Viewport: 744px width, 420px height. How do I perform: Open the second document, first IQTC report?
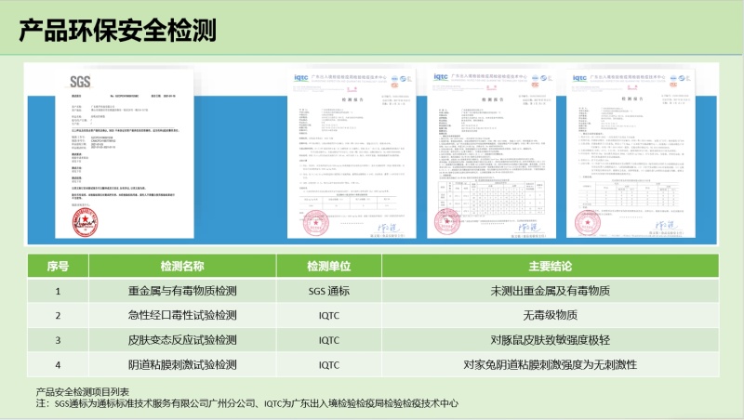(352, 153)
